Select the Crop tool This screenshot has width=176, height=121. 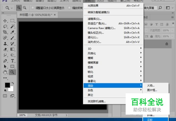click(x=5, y=32)
